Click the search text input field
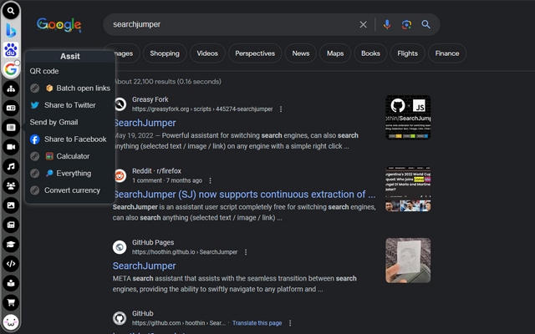The width and height of the screenshot is (535, 334). coord(226,25)
